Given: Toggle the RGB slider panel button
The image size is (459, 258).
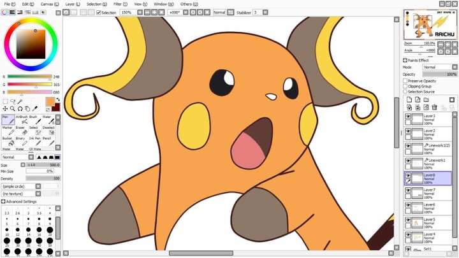Looking at the screenshot, I should (12, 12).
